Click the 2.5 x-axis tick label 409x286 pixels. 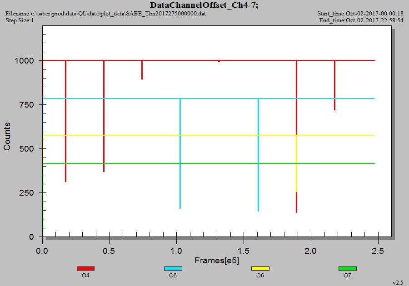tap(378, 251)
